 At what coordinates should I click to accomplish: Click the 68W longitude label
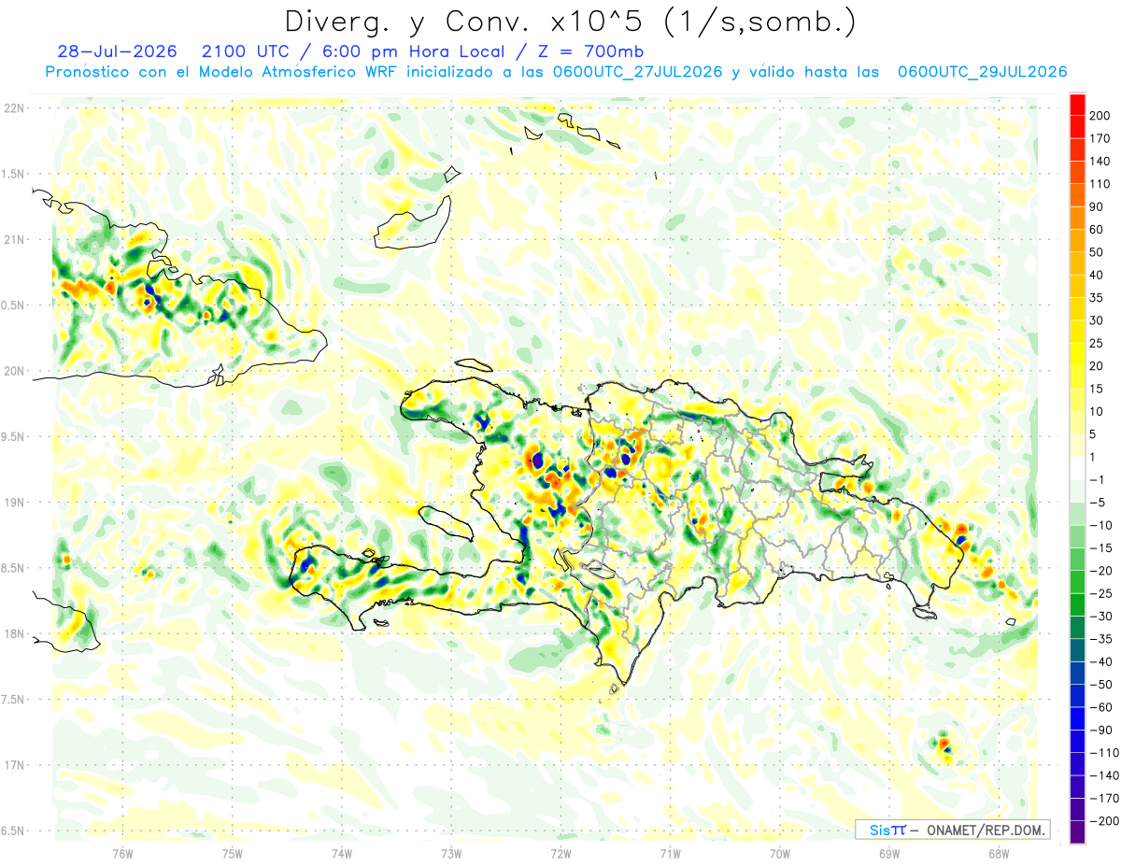point(998,852)
